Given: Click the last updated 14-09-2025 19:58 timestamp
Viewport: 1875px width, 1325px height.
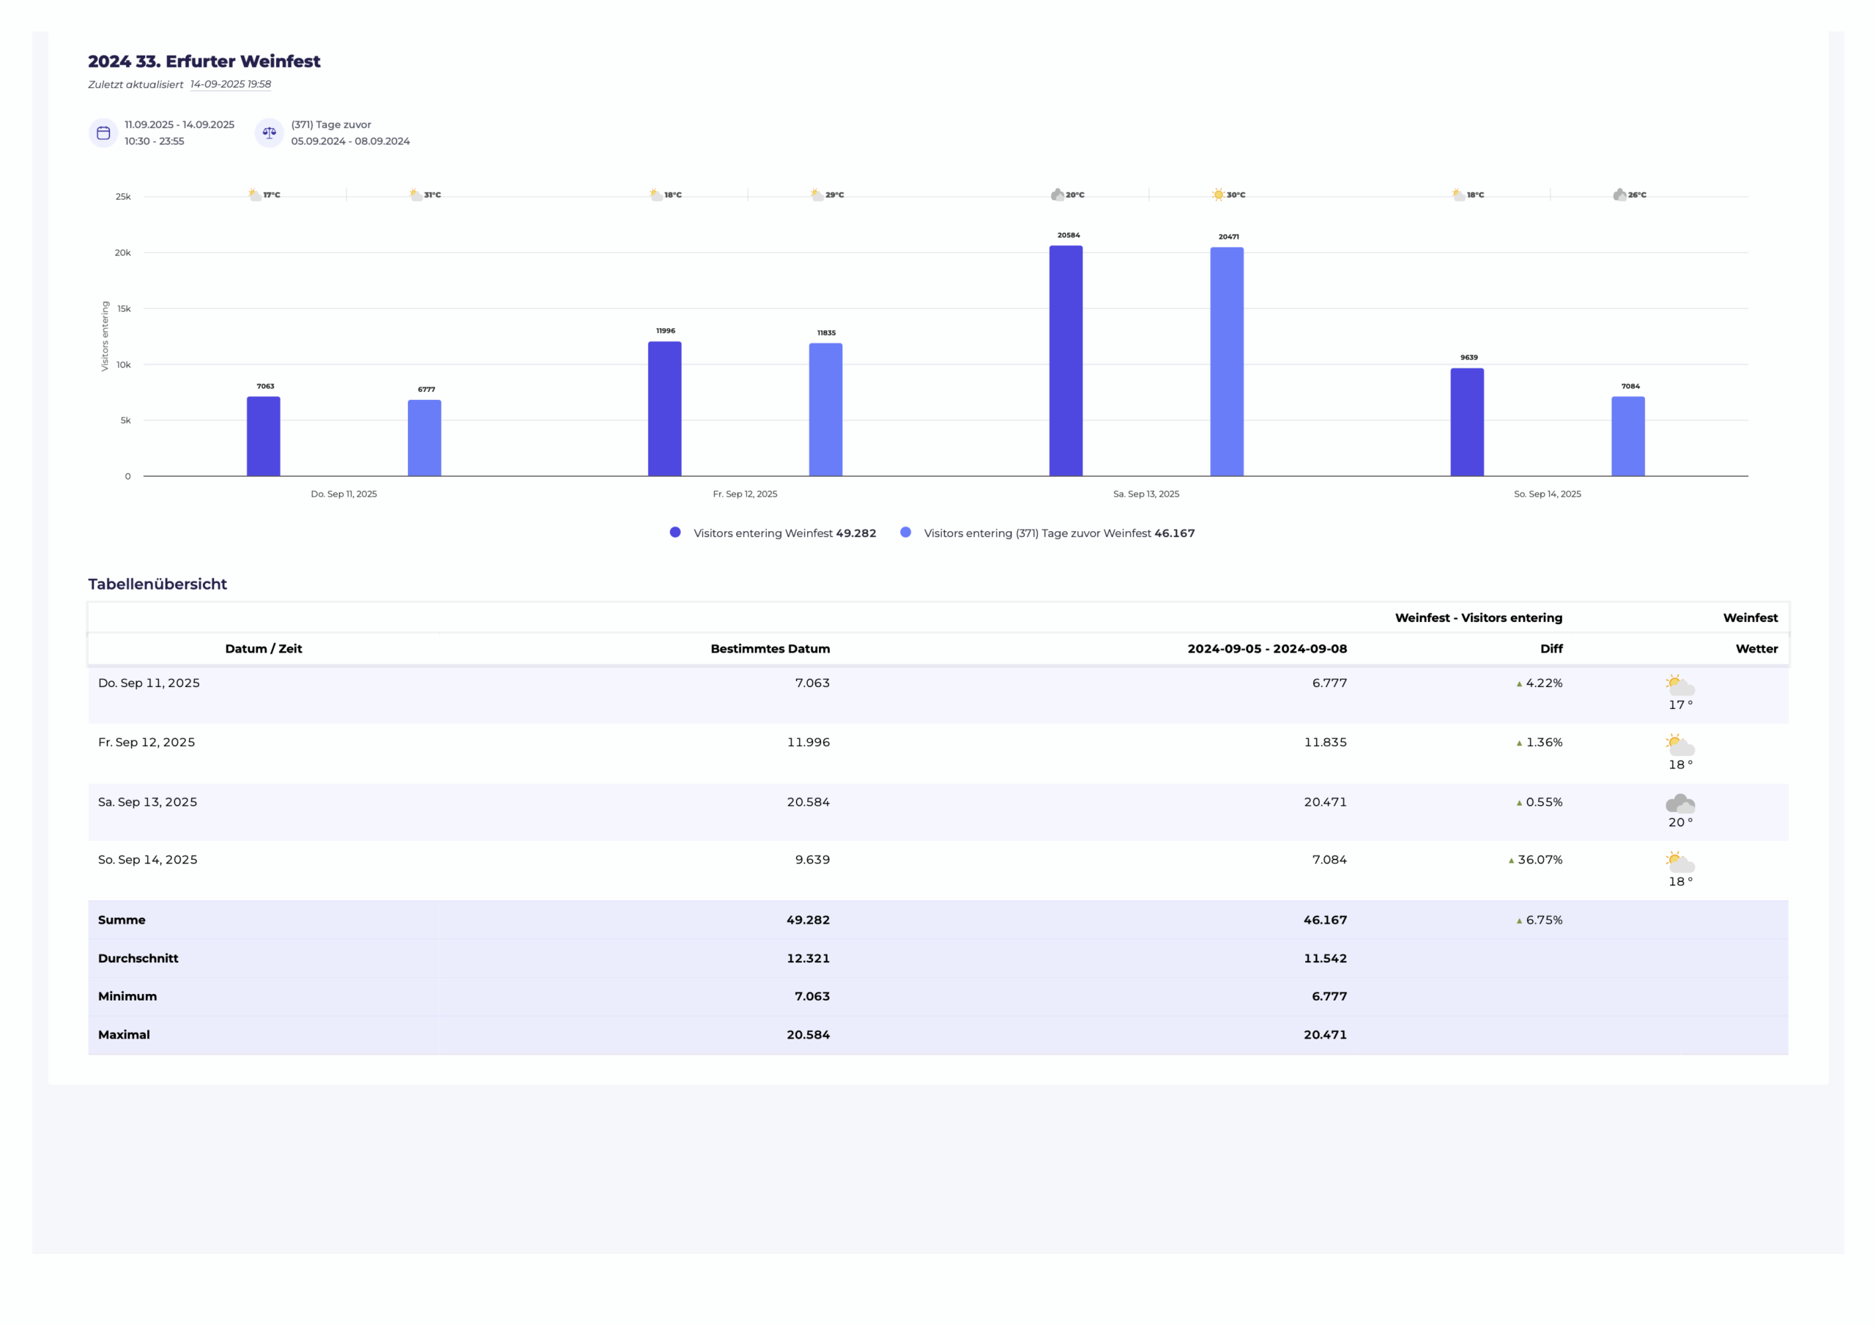Looking at the screenshot, I should 230,84.
